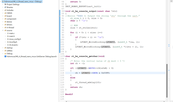Click the device folder icon
The width and height of the screenshot is (173, 102).
(5, 22)
